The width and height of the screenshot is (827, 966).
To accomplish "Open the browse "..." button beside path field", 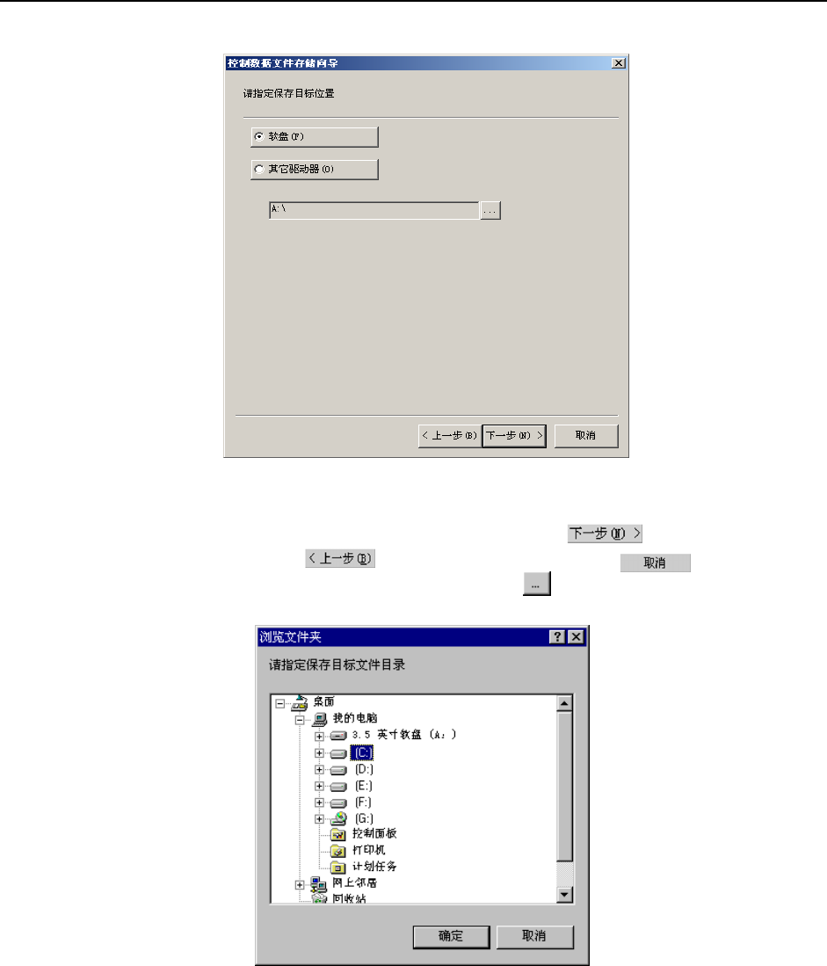I will (490, 211).
